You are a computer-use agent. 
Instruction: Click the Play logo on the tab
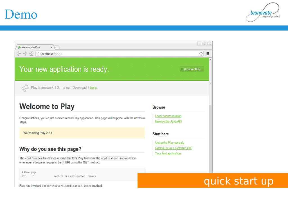coord(19,47)
